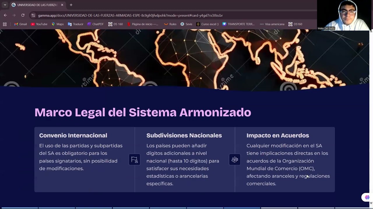
Task: Open the tab search dropdown
Action: [5, 5]
